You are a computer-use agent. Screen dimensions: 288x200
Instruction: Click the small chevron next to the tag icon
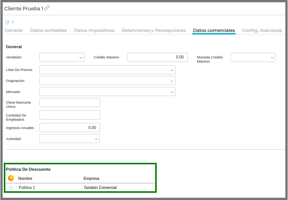[x=13, y=22]
